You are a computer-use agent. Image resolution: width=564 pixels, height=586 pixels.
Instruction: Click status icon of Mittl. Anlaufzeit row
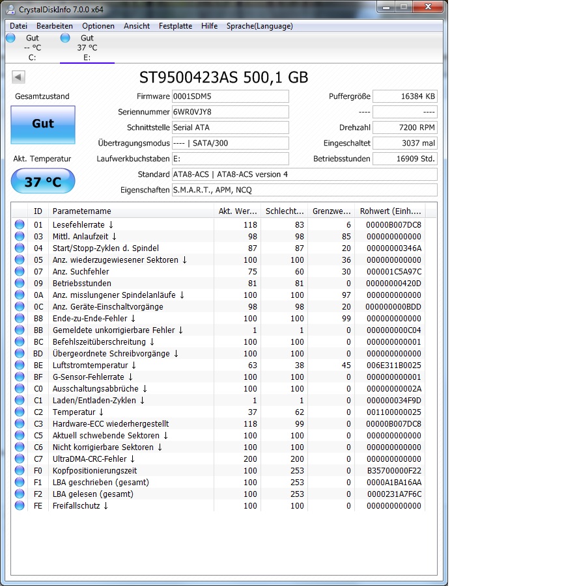tap(20, 236)
